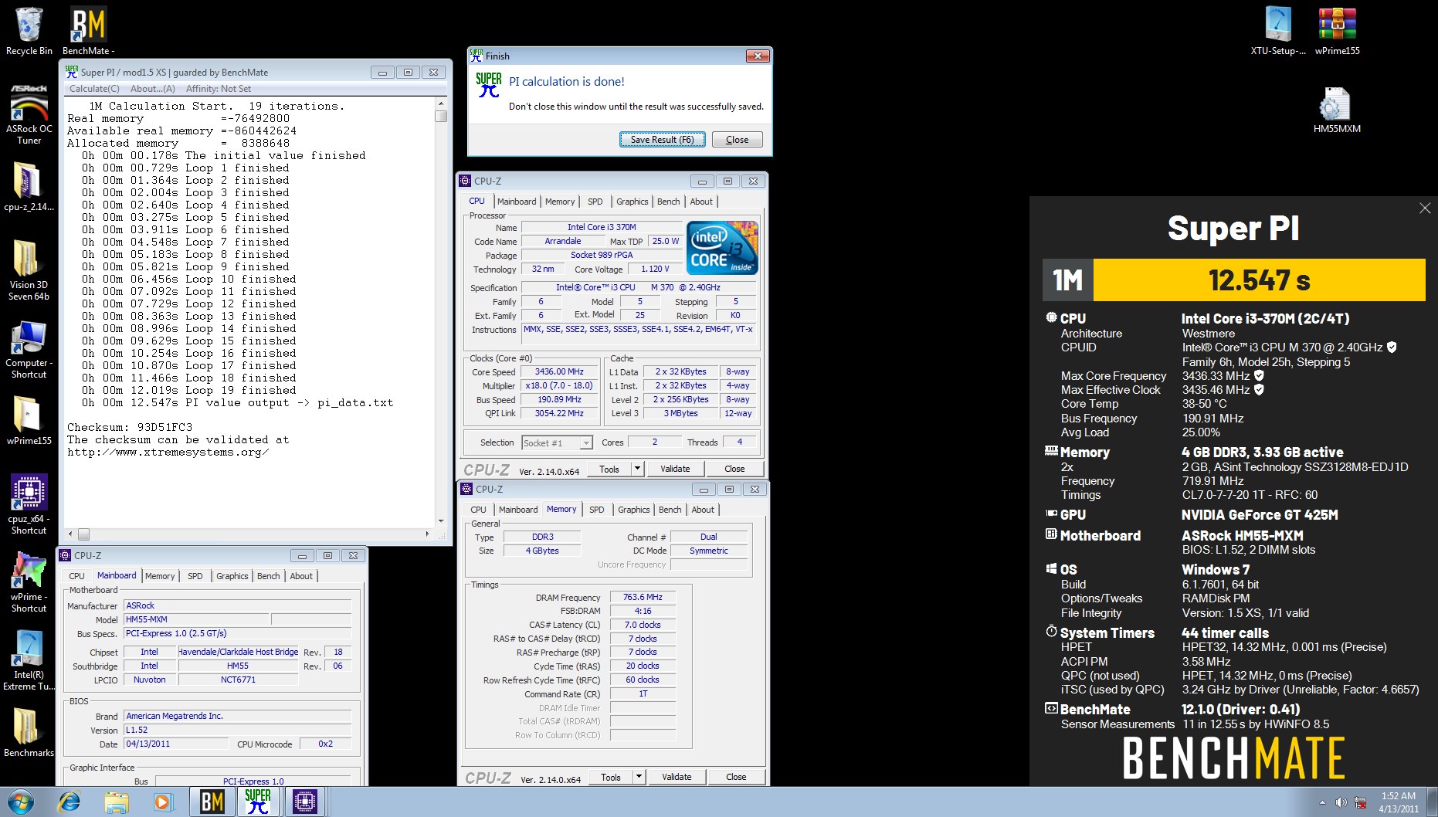This screenshot has height=817, width=1438.
Task: Open About tab in top CPU-Z window
Action: click(701, 202)
